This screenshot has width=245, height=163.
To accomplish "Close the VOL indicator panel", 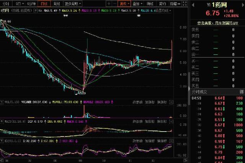I will pyautogui.click(x=171, y=102).
